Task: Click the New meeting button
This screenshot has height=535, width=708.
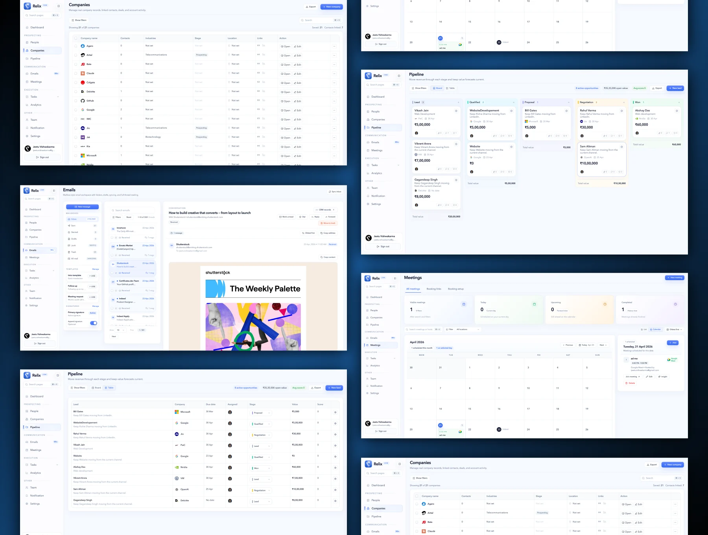Action: pos(675,278)
